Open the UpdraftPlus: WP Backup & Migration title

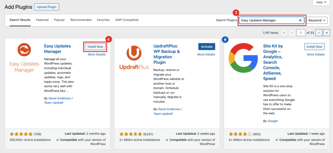(x=167, y=54)
